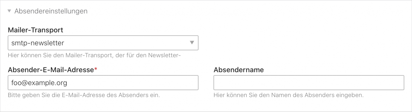The image size is (412, 112).
Task: Click the Absendername label
Action: tap(238, 70)
